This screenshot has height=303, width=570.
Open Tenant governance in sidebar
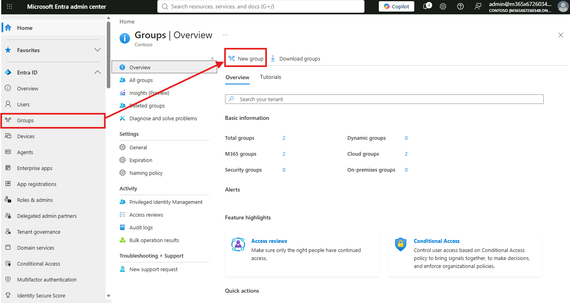53,232
